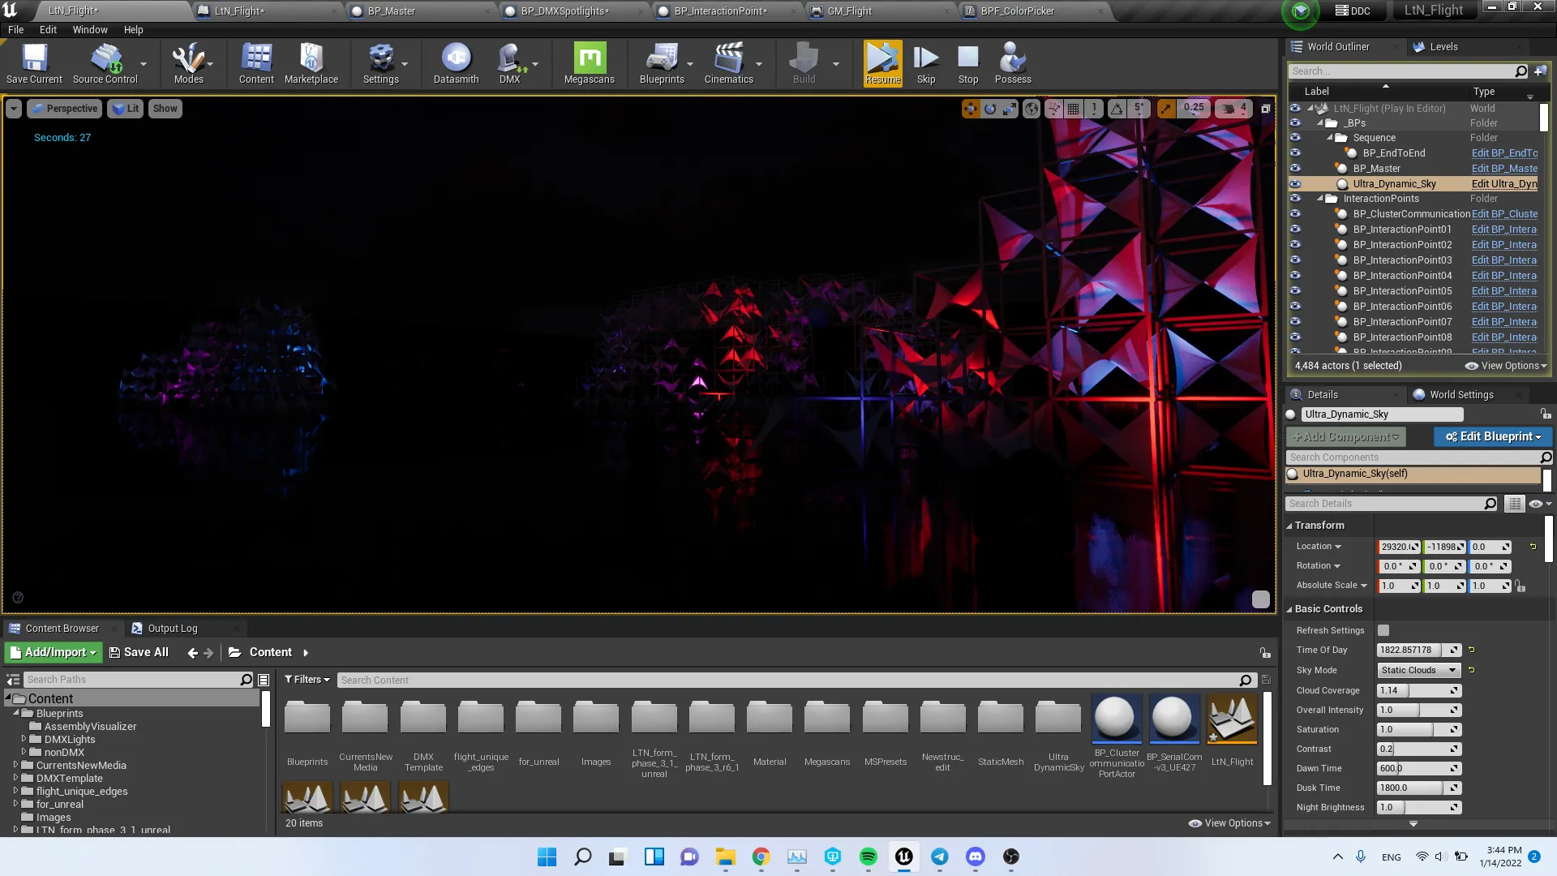The height and width of the screenshot is (876, 1557).
Task: Open Edit BP_Master link in outliner
Action: point(1504,169)
